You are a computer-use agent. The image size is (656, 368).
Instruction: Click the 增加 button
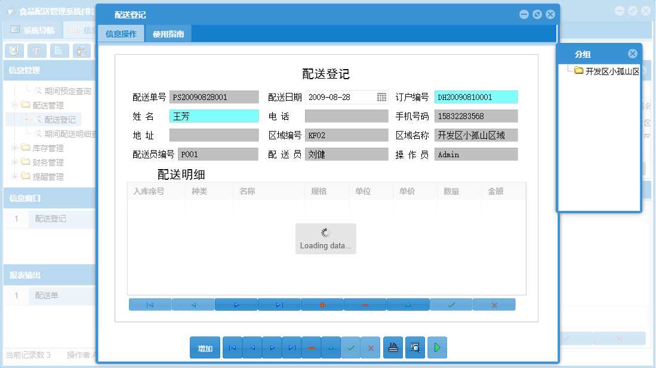(205, 347)
